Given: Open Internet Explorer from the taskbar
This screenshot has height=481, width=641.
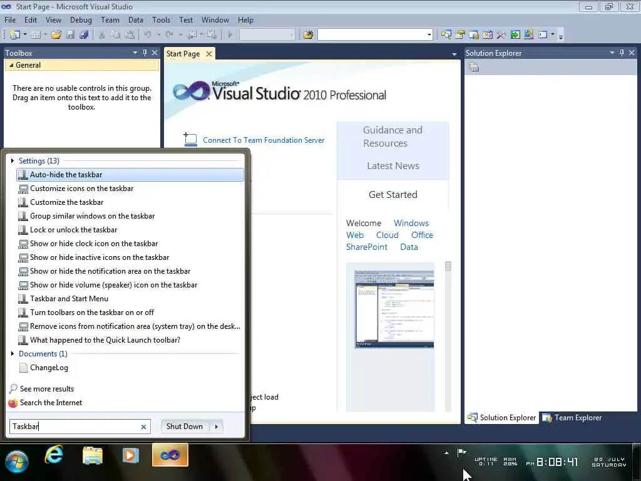Looking at the screenshot, I should pyautogui.click(x=54, y=455).
